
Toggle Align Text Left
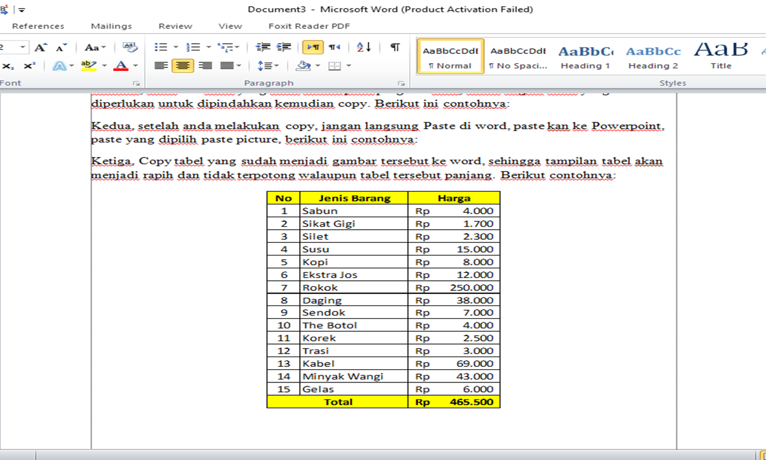(161, 66)
